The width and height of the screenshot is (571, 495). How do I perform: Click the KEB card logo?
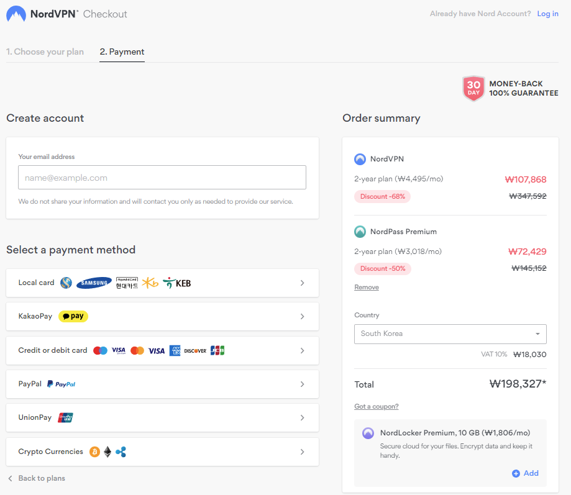(176, 283)
